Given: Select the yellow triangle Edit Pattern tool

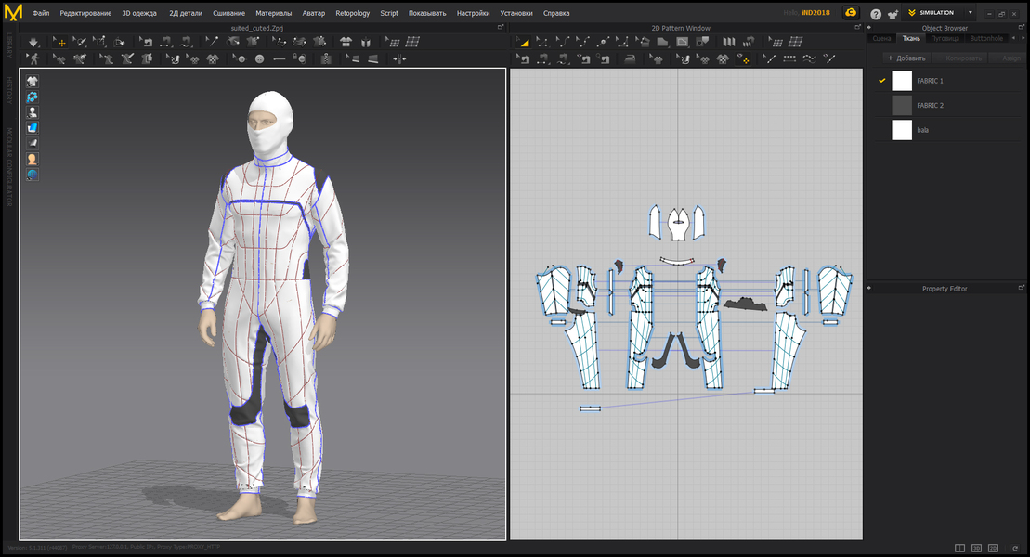Looking at the screenshot, I should click(x=524, y=42).
